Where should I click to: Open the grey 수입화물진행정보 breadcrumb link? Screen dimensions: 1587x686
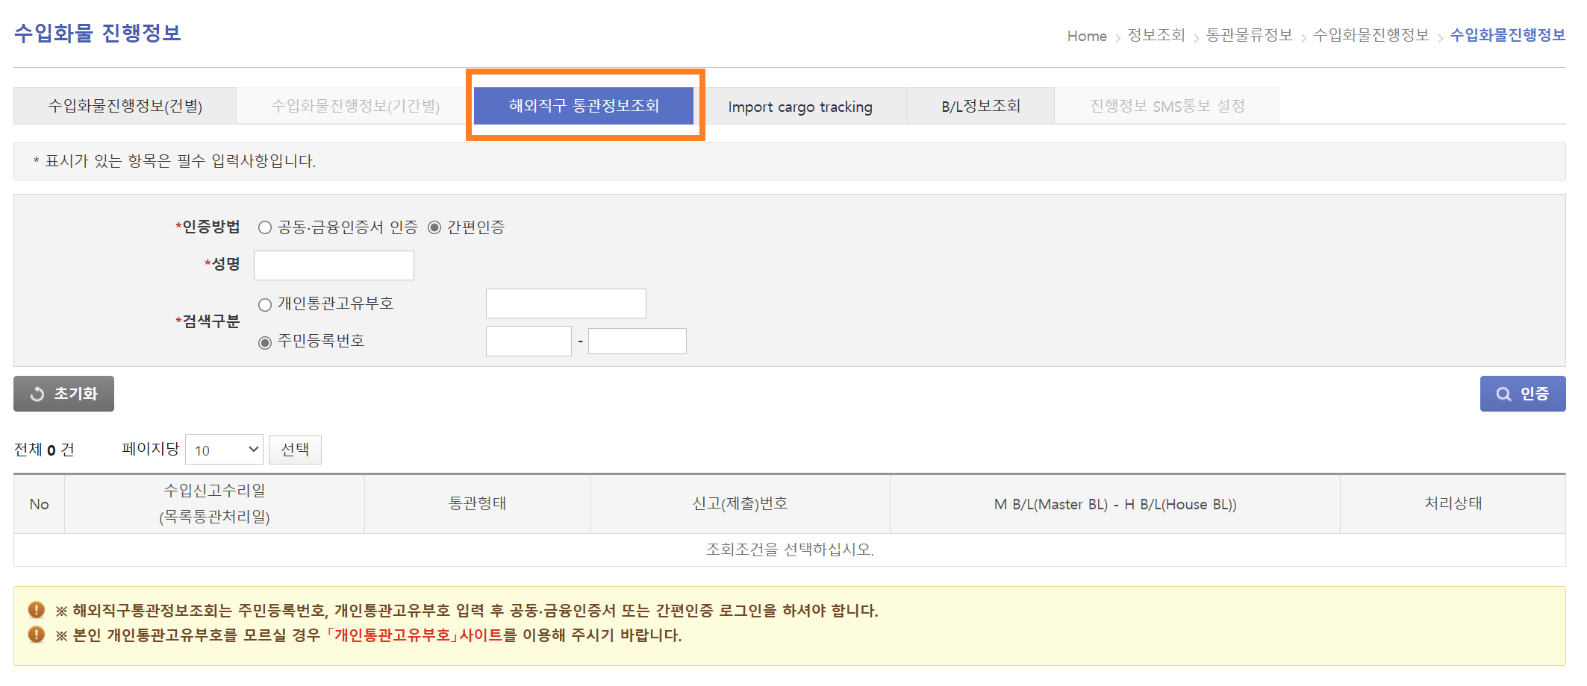[x=1371, y=35]
